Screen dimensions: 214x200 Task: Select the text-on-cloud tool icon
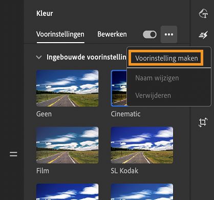[203, 13]
